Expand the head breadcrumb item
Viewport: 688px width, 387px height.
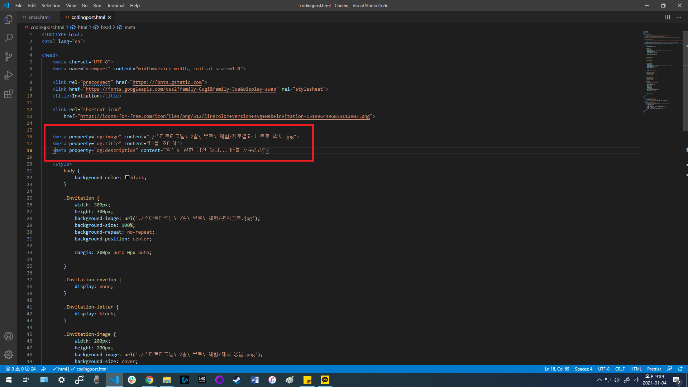point(106,27)
